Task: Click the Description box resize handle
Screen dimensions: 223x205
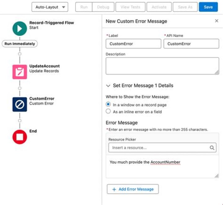Action: 217,72
